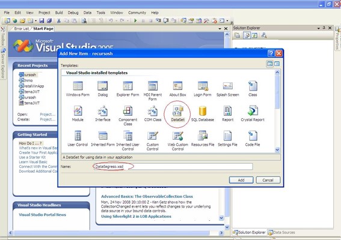The height and width of the screenshot is (240, 341).
Task: Click the Start Debugging play icon
Action: coord(135,20)
